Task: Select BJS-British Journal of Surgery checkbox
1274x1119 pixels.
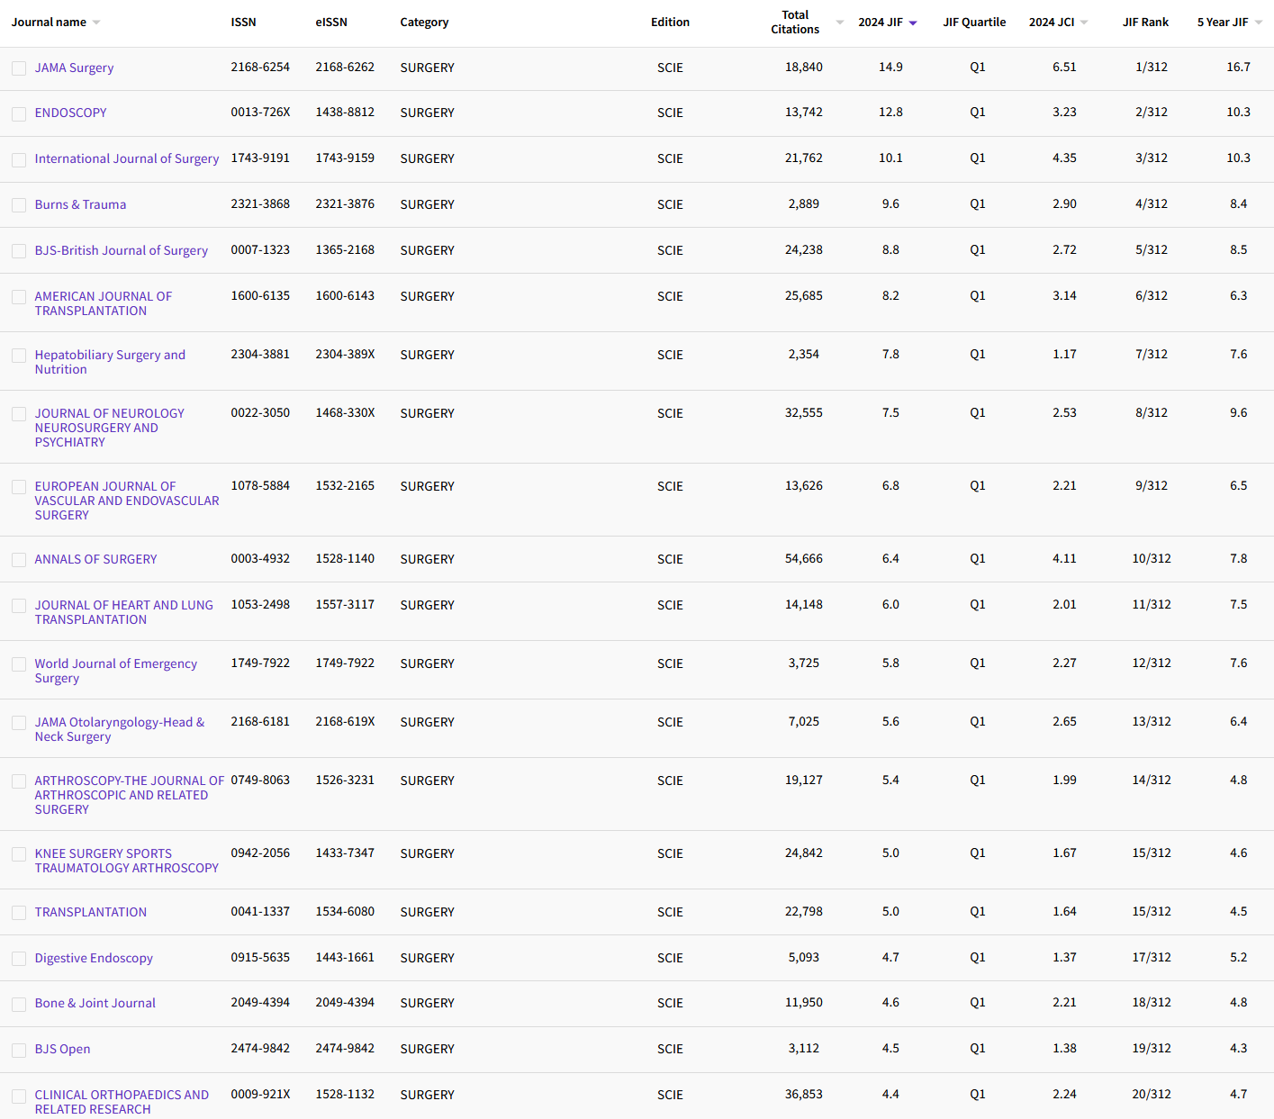Action: (x=19, y=251)
